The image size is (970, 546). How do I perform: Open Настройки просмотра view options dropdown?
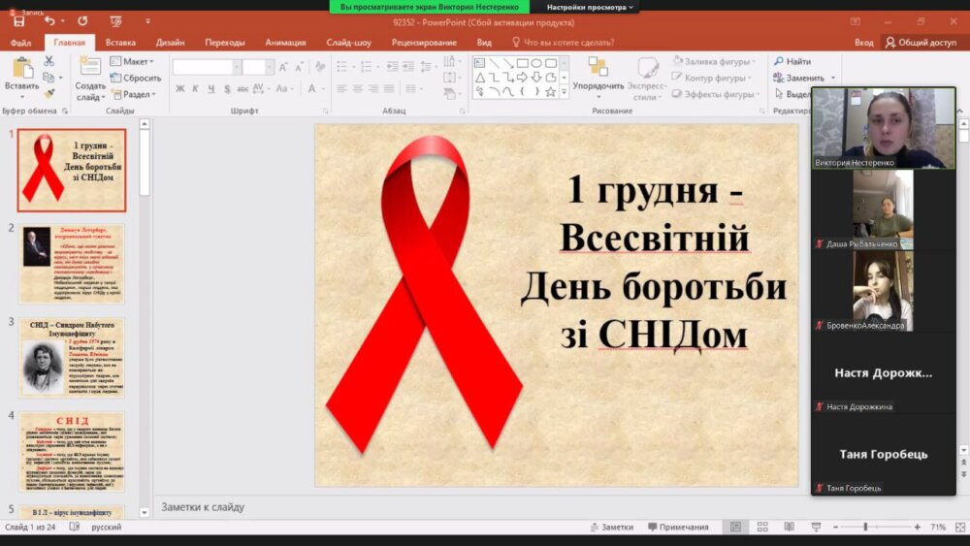(x=590, y=7)
